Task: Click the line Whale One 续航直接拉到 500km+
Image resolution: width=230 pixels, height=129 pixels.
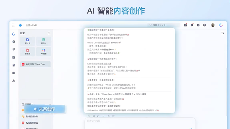Action: 104,42
